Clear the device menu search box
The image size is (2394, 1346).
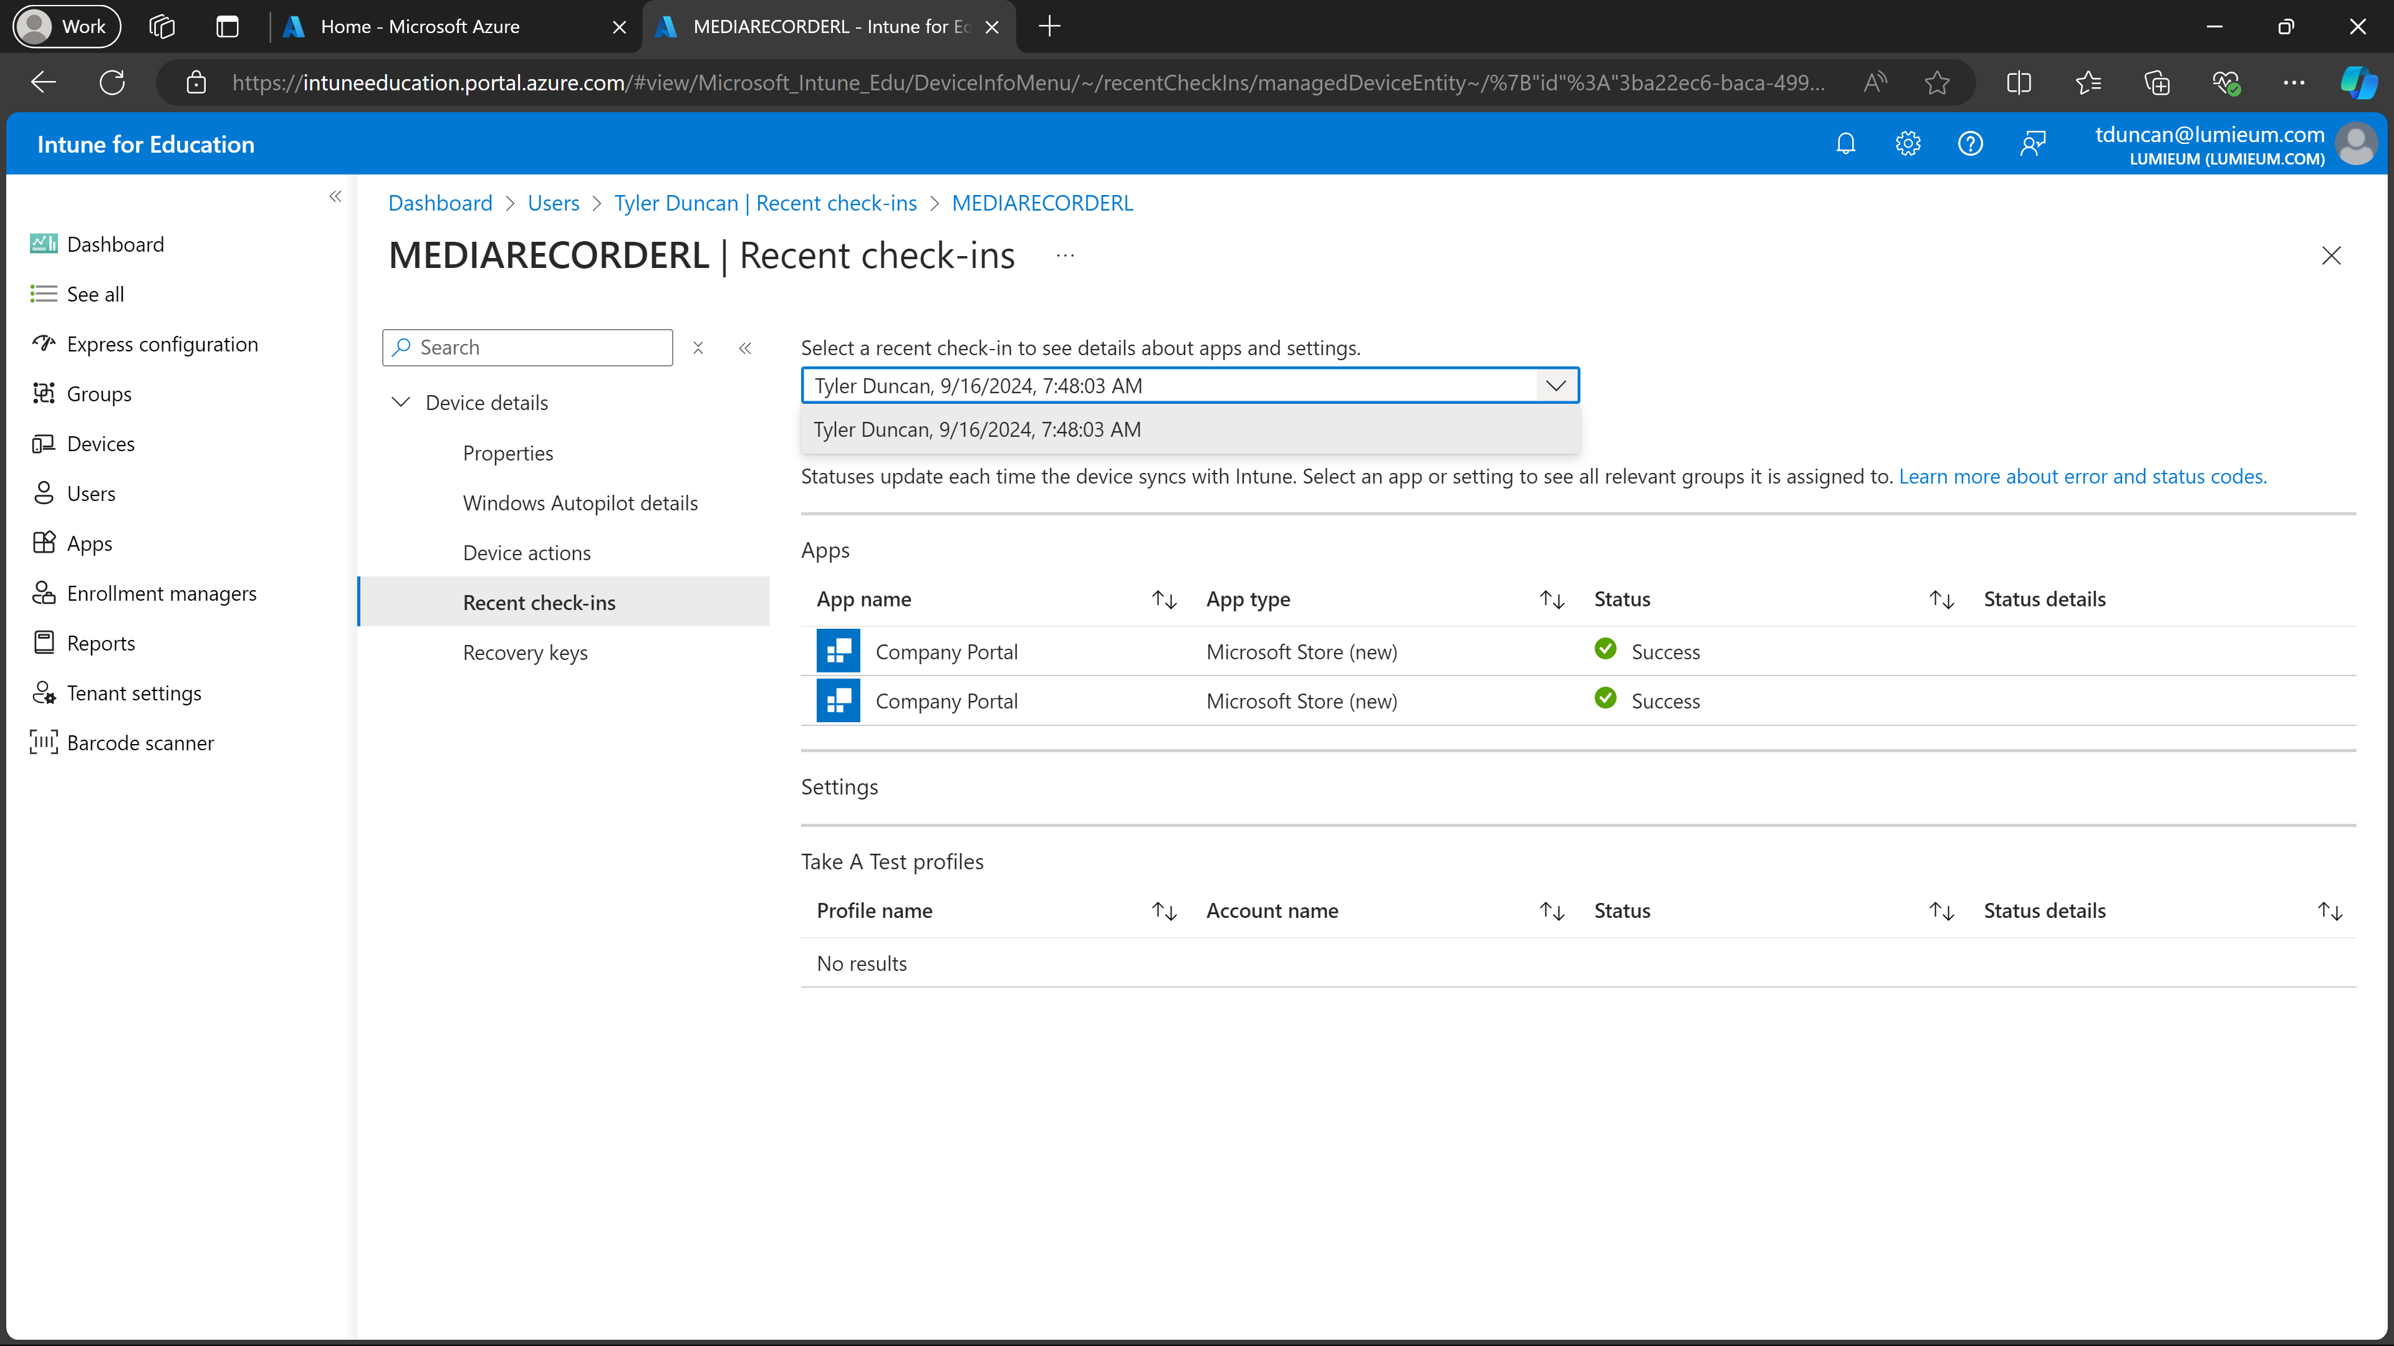point(698,348)
